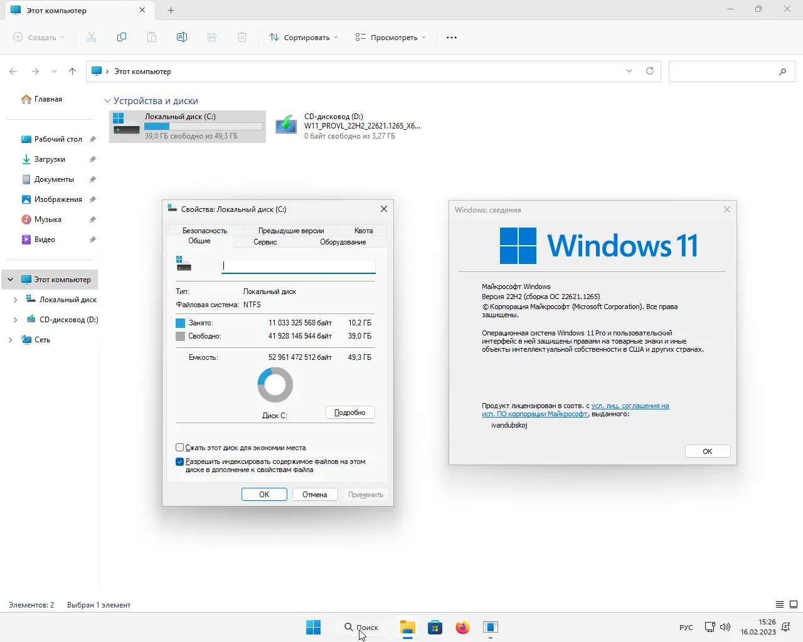Image resolution: width=803 pixels, height=642 pixels.
Task: Uncheck 'Разрешить индексировать' checkbox
Action: tap(180, 462)
